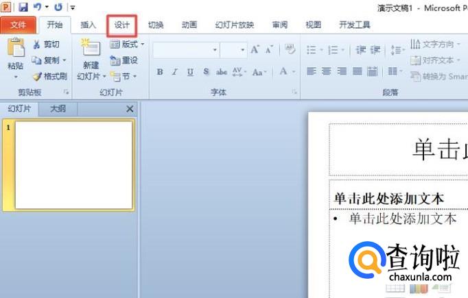Image resolution: width=468 pixels, height=298 pixels.
Task: Click the 复制 Copy button
Action: [45, 60]
